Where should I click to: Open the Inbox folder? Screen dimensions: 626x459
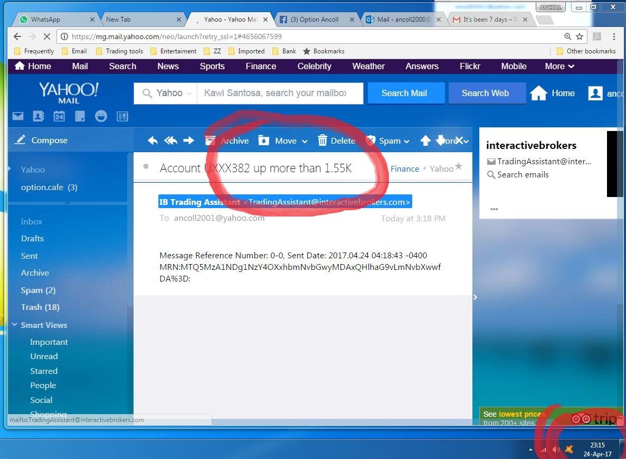(x=32, y=222)
